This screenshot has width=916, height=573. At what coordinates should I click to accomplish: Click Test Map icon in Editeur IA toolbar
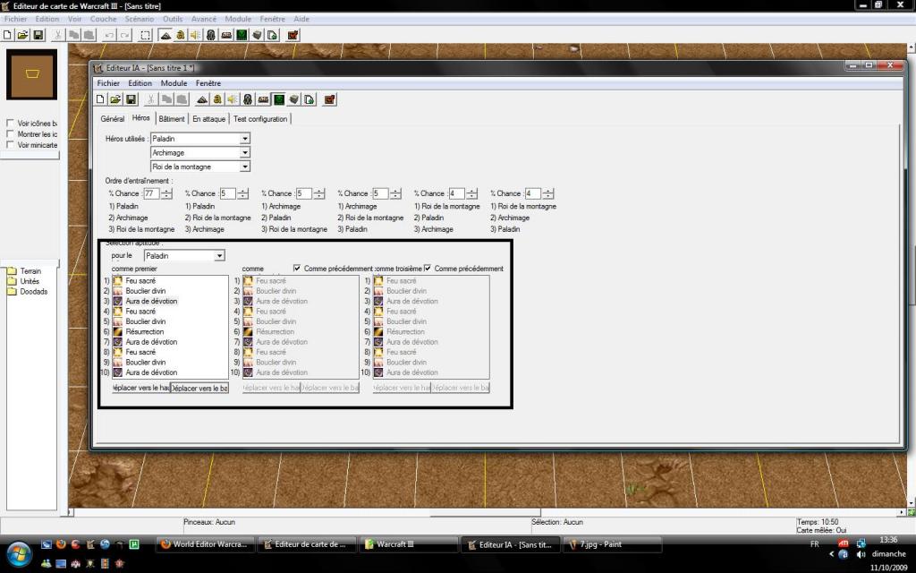pos(329,99)
